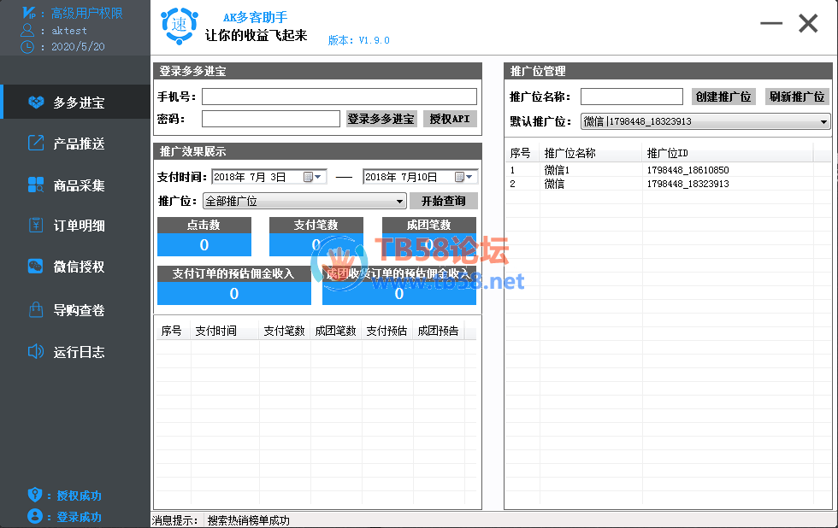Click the 授权成功 shield icon
This screenshot has width=838, height=528.
35,495
